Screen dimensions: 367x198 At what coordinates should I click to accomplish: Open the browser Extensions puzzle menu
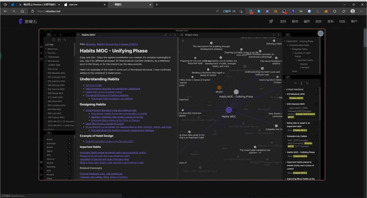(335, 11)
